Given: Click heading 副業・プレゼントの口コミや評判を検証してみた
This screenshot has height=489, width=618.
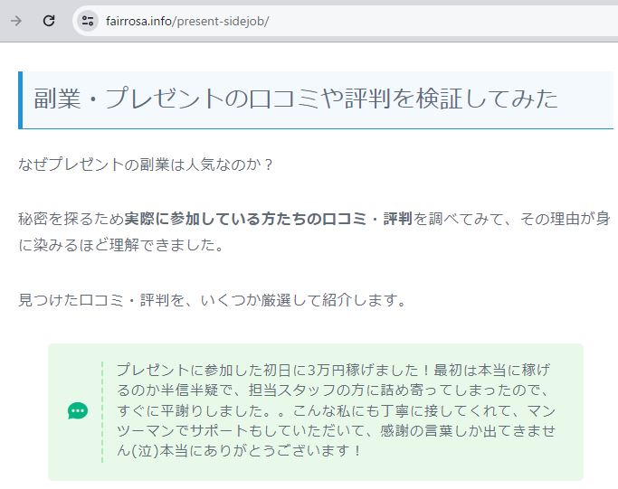Looking at the screenshot, I should (x=296, y=99).
